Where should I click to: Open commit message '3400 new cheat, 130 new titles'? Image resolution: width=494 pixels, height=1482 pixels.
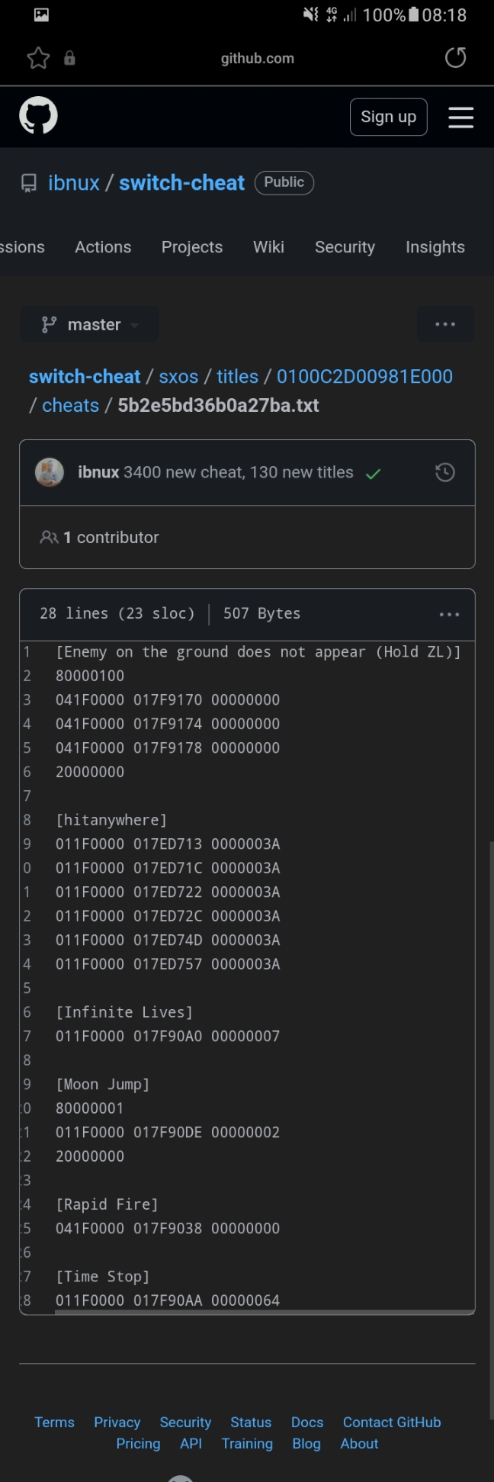pyautogui.click(x=239, y=472)
